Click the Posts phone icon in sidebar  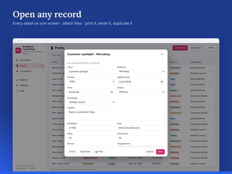tap(17, 66)
